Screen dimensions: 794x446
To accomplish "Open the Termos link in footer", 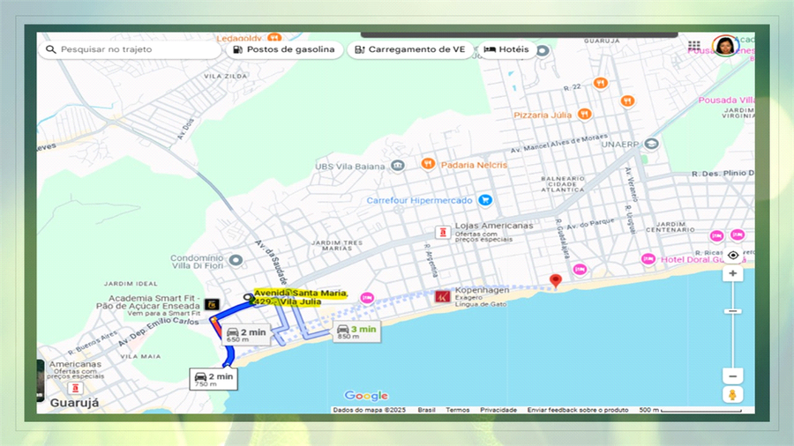I will 457,410.
